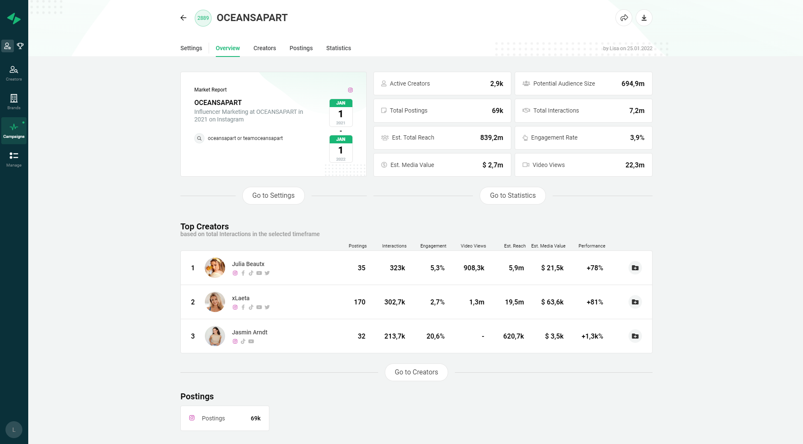Viewport: 803px width, 444px height.
Task: Switch to the Creators tab
Action: pyautogui.click(x=265, y=48)
